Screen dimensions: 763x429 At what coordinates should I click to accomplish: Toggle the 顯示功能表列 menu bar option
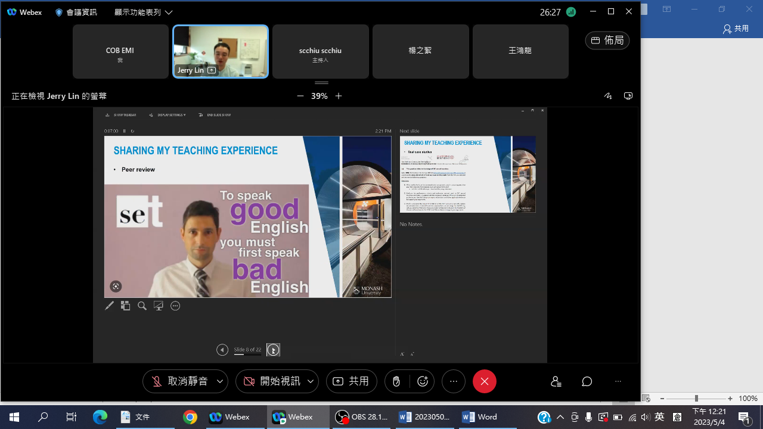pos(143,12)
